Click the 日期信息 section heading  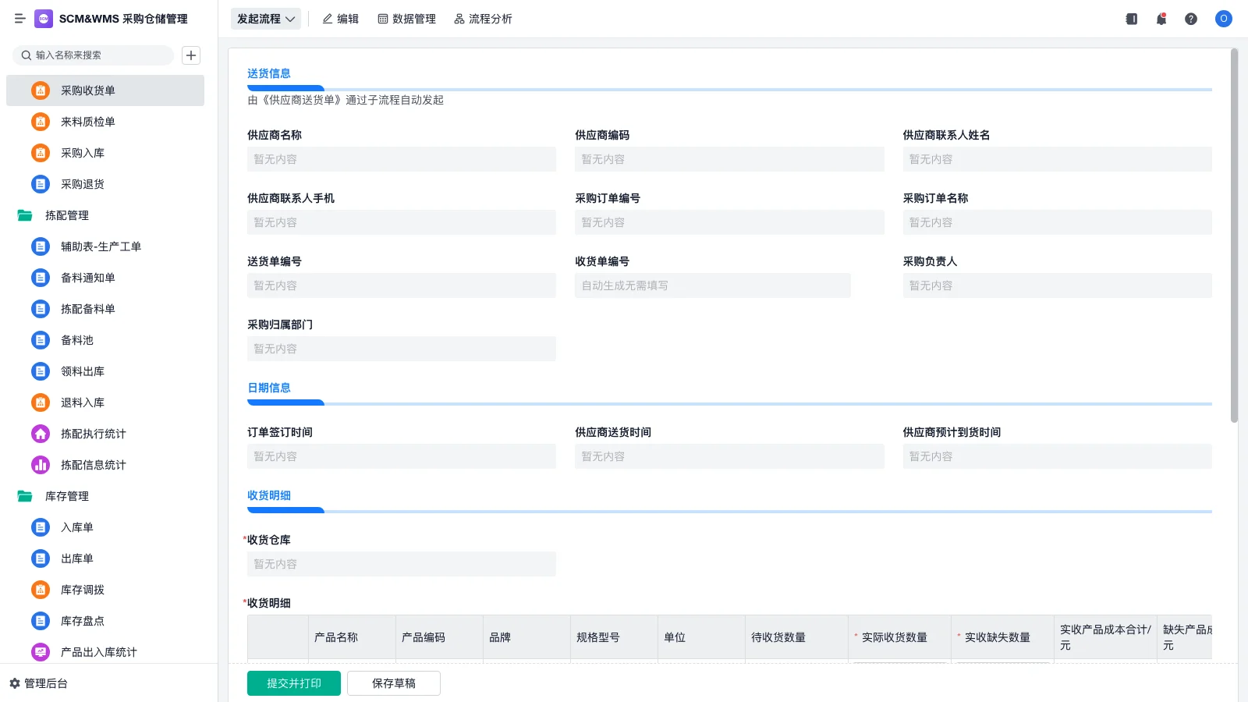(269, 388)
